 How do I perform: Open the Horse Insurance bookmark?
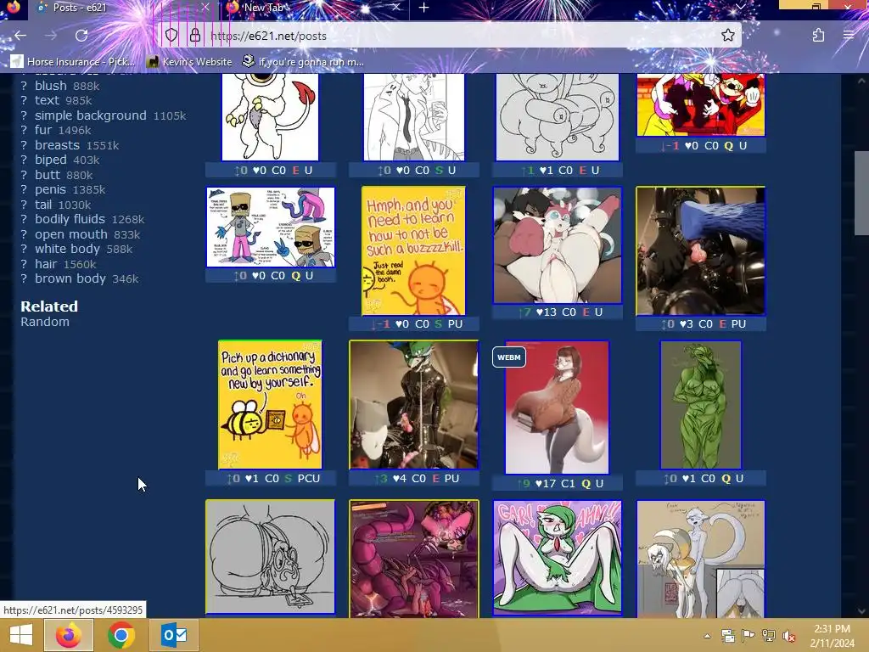73,61
